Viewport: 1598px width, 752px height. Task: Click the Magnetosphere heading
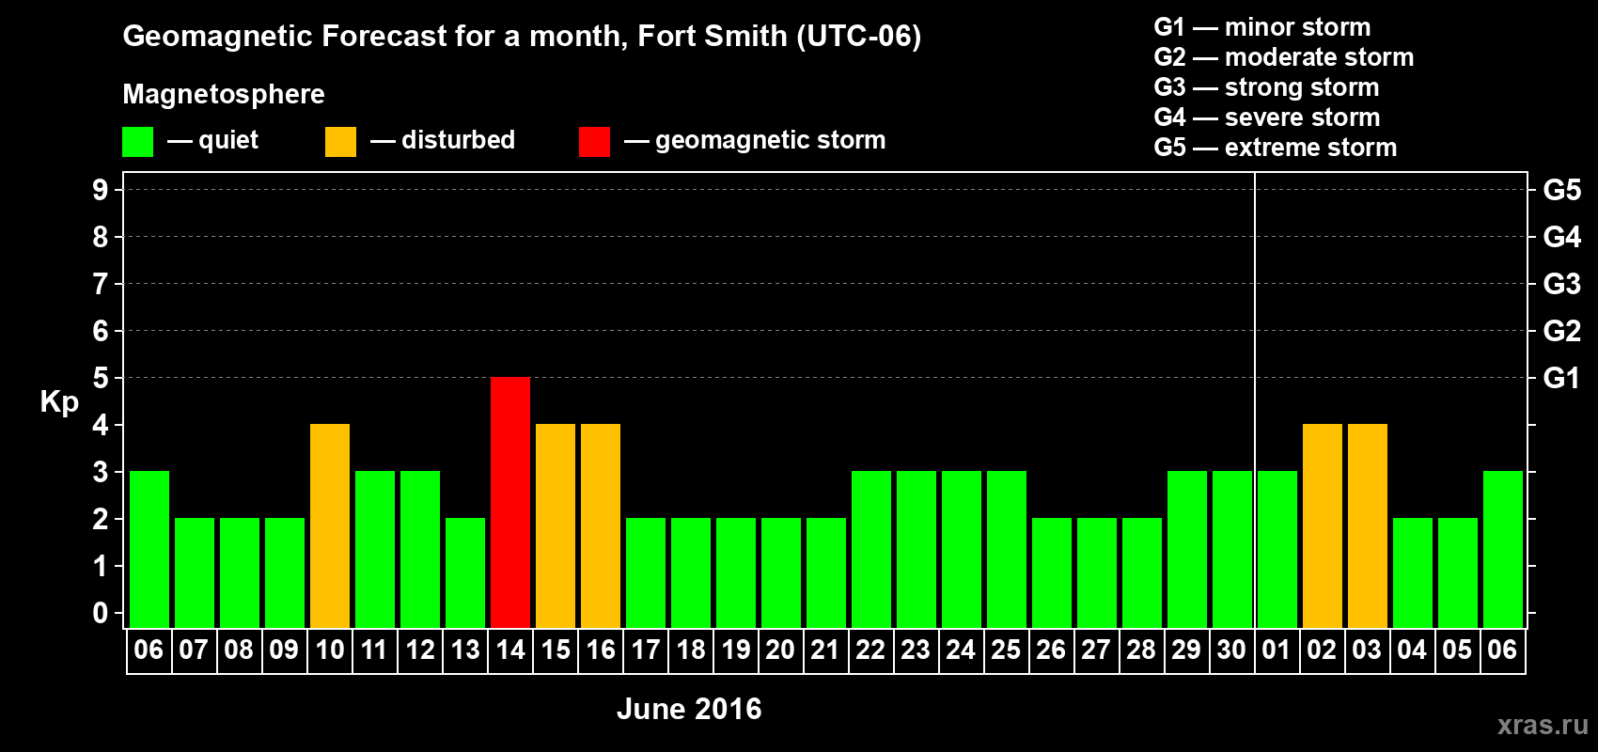(x=224, y=94)
